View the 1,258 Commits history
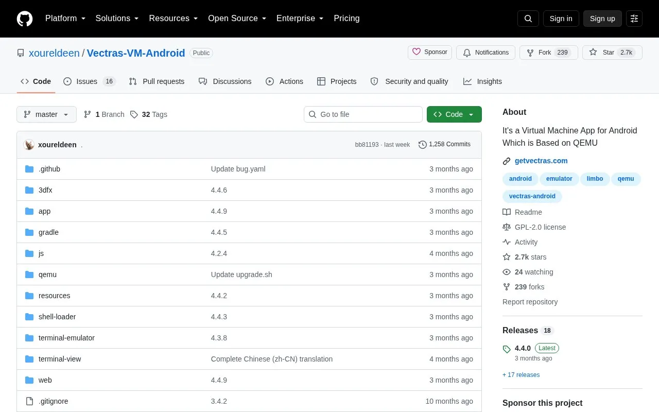The image size is (659, 412). click(444, 145)
